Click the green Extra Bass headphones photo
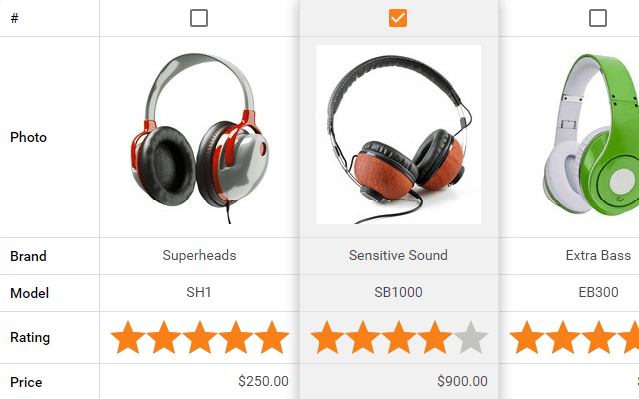639x399 pixels. pyautogui.click(x=594, y=137)
